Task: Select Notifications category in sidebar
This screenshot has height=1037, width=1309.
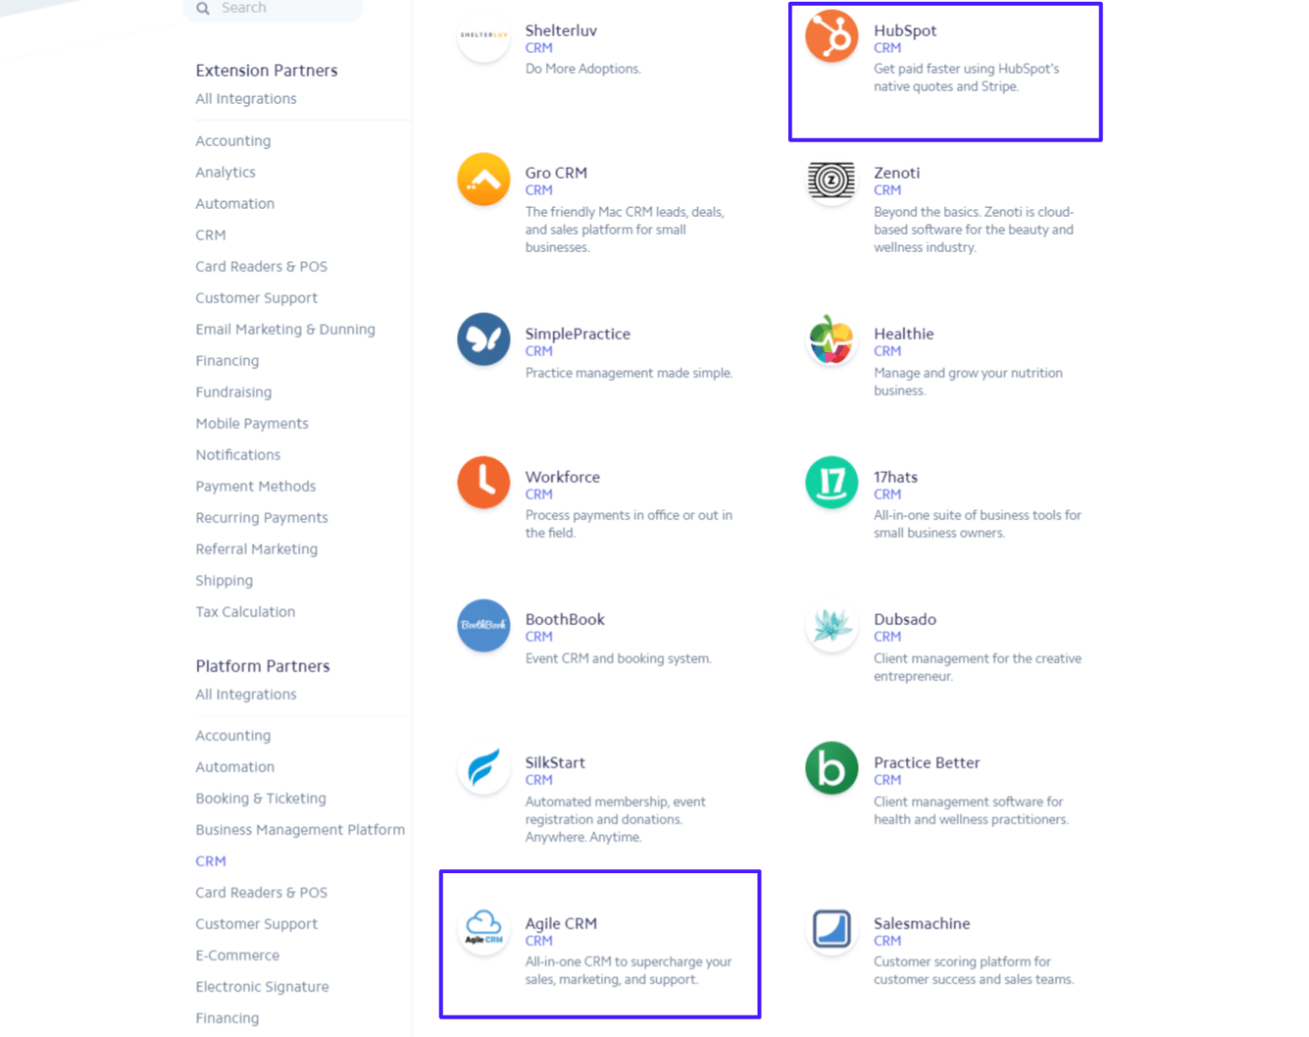Action: click(238, 455)
